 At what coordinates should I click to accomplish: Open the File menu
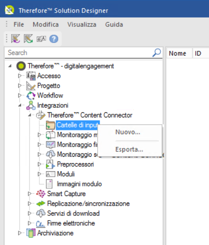tap(19, 24)
